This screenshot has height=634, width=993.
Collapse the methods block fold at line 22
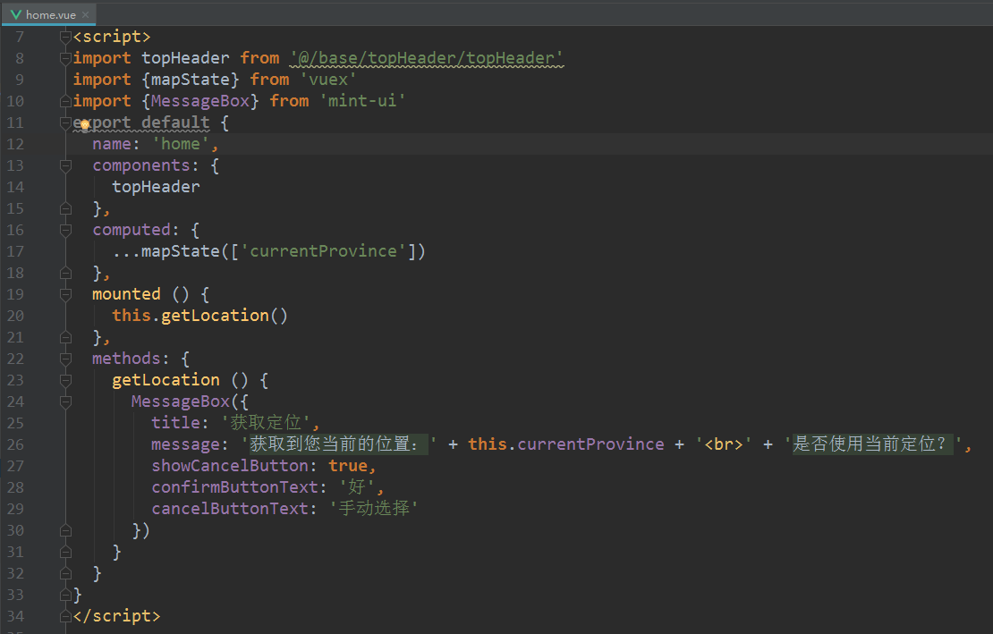click(65, 359)
